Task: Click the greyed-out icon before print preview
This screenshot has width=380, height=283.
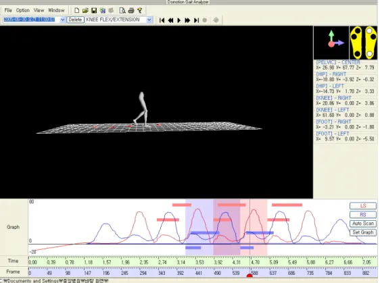Action: [111, 10]
